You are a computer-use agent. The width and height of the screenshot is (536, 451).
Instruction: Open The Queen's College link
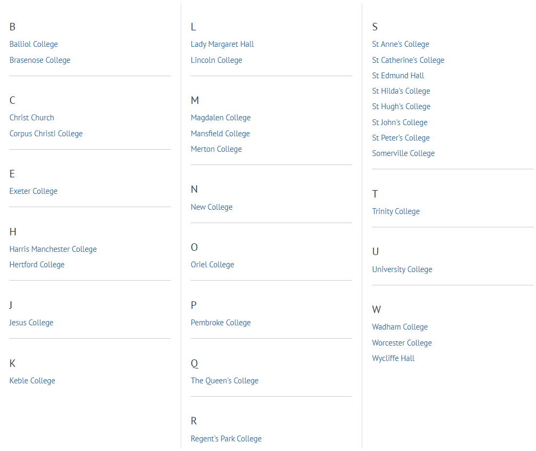[x=224, y=381]
